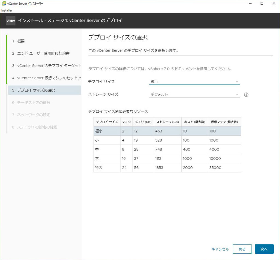
Task: Click the デプロイ サイズ dropdown chevron
Action: (237, 82)
